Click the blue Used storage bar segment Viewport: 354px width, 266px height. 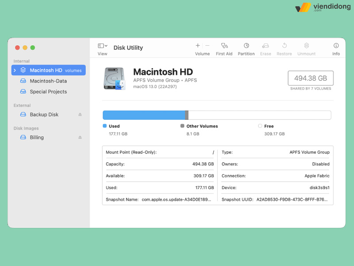(x=143, y=115)
